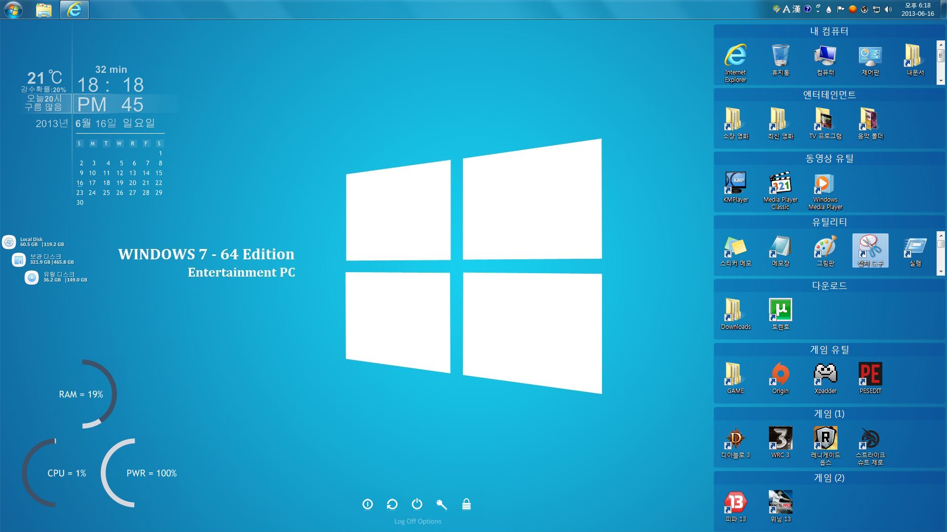
Task: Click the lock icon in Log Off Options
Action: coord(466,504)
